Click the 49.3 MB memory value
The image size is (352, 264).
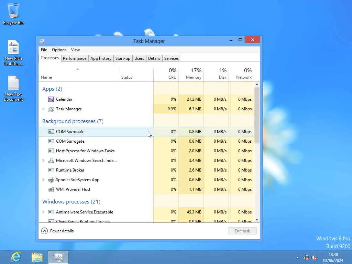pyautogui.click(x=194, y=212)
